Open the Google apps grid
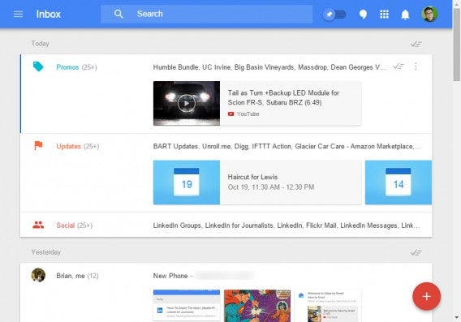Screen dimensions: 461x322 pos(384,14)
